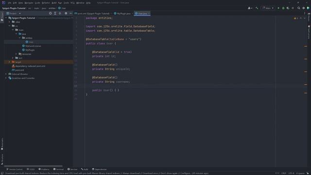Open editor tabs more options menu

click(x=305, y=13)
